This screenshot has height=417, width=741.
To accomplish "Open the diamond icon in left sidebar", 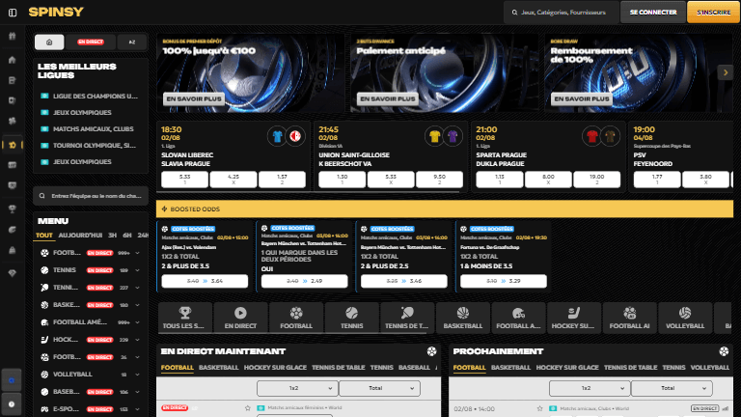I will pyautogui.click(x=13, y=273).
